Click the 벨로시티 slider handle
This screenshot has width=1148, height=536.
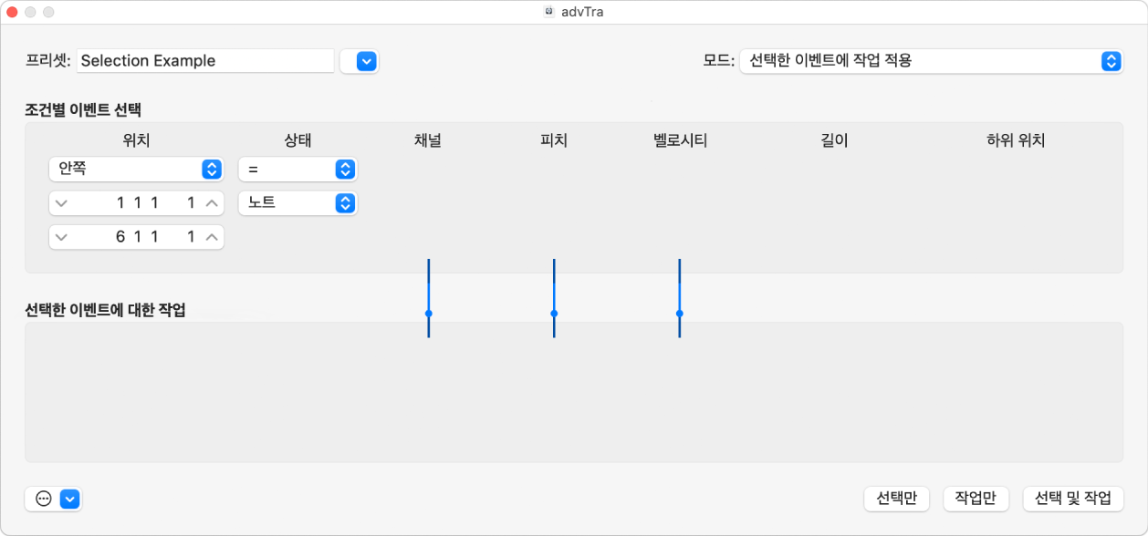click(679, 314)
